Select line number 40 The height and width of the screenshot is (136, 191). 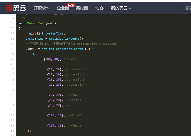[x=13, y=49]
